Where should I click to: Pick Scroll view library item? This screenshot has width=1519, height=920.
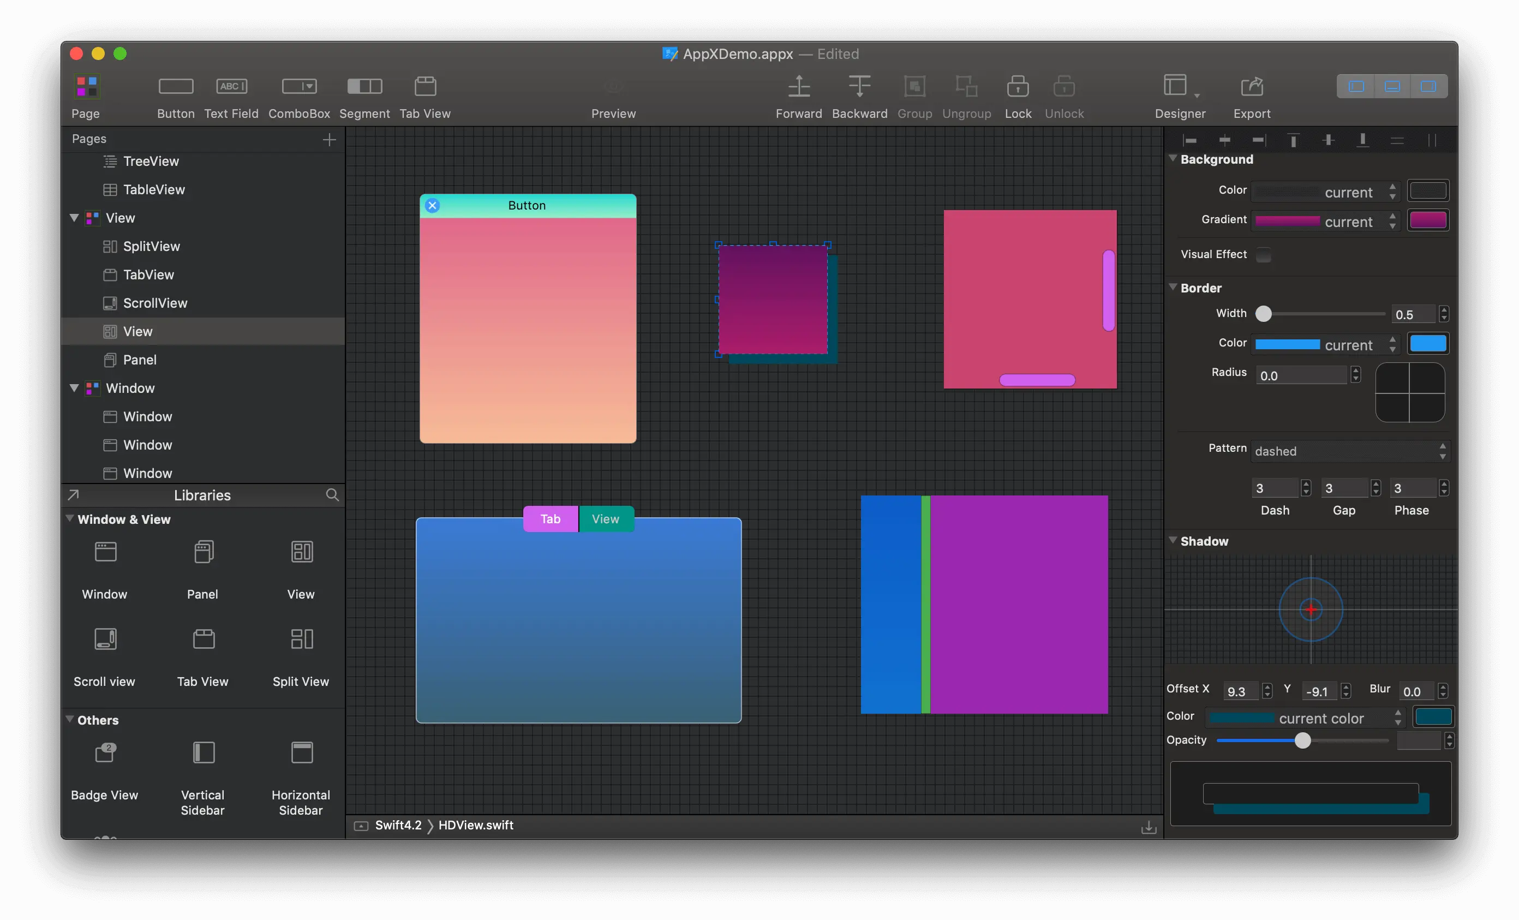[x=105, y=639]
